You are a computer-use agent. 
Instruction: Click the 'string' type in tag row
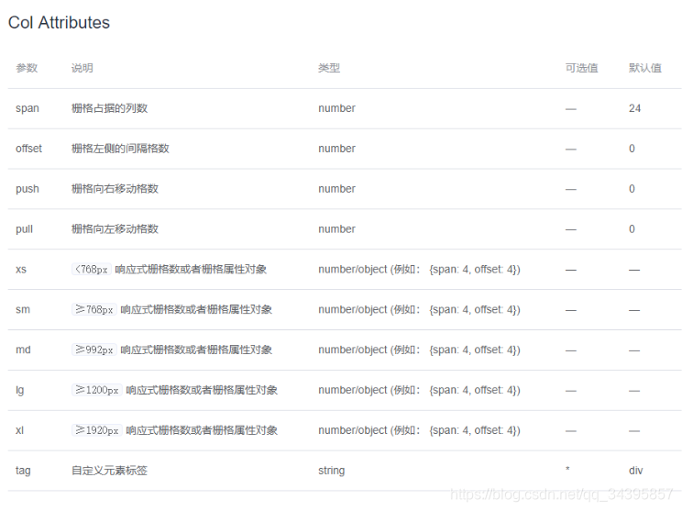pos(332,471)
